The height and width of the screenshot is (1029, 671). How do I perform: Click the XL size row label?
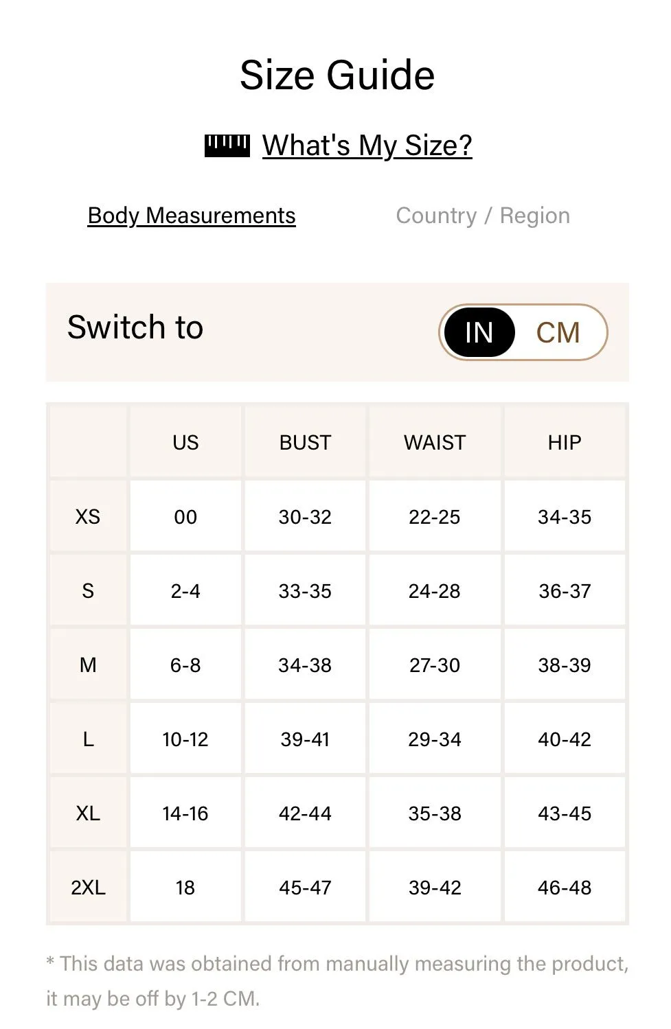tap(88, 813)
